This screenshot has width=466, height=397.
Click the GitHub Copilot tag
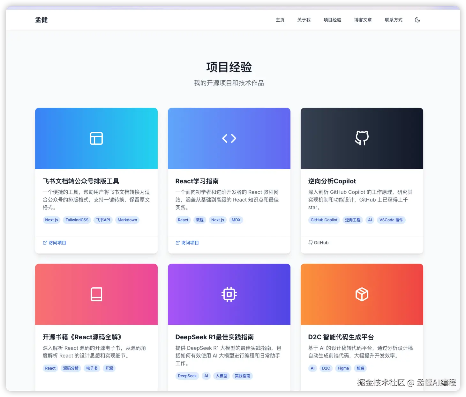coord(324,220)
